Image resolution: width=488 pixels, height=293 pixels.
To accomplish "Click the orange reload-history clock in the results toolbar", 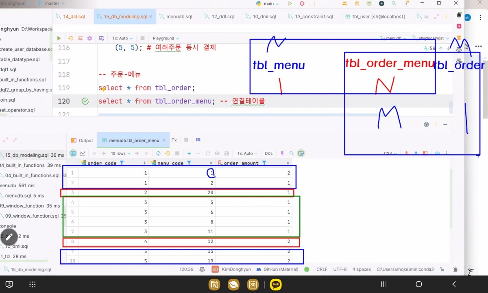I will [168, 153].
